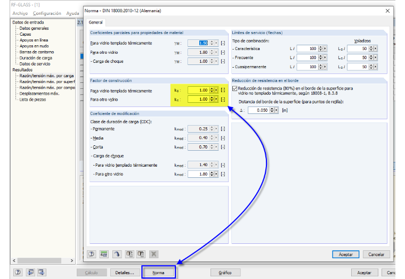Viewport: 405px width, 279px height.
Task: Use stepper arrows of Frecuente L/ 100 field
Action: coord(321,58)
